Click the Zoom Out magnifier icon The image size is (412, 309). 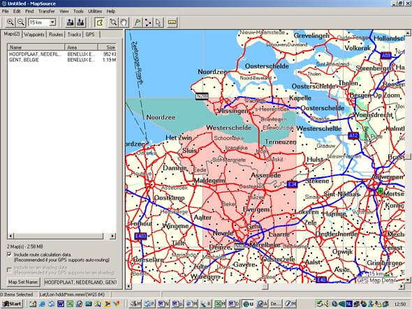[x=21, y=22]
